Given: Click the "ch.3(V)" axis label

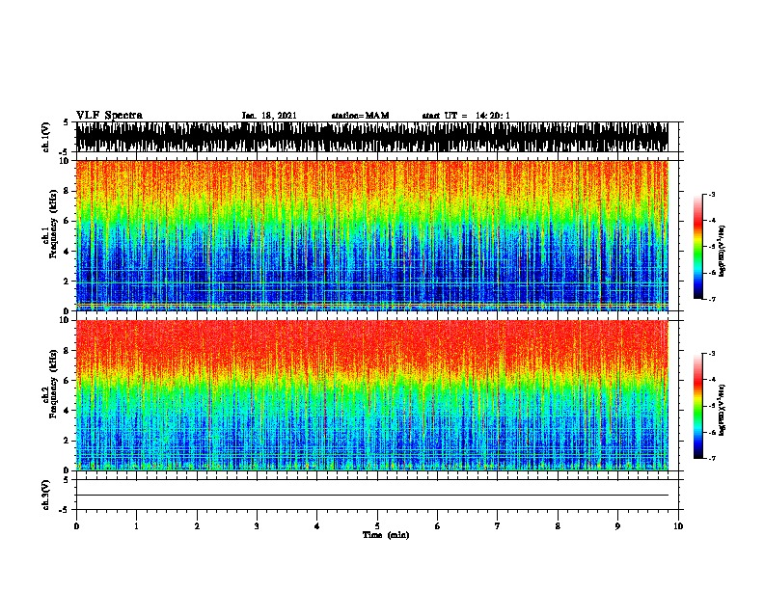Looking at the screenshot, I should 46,495.
